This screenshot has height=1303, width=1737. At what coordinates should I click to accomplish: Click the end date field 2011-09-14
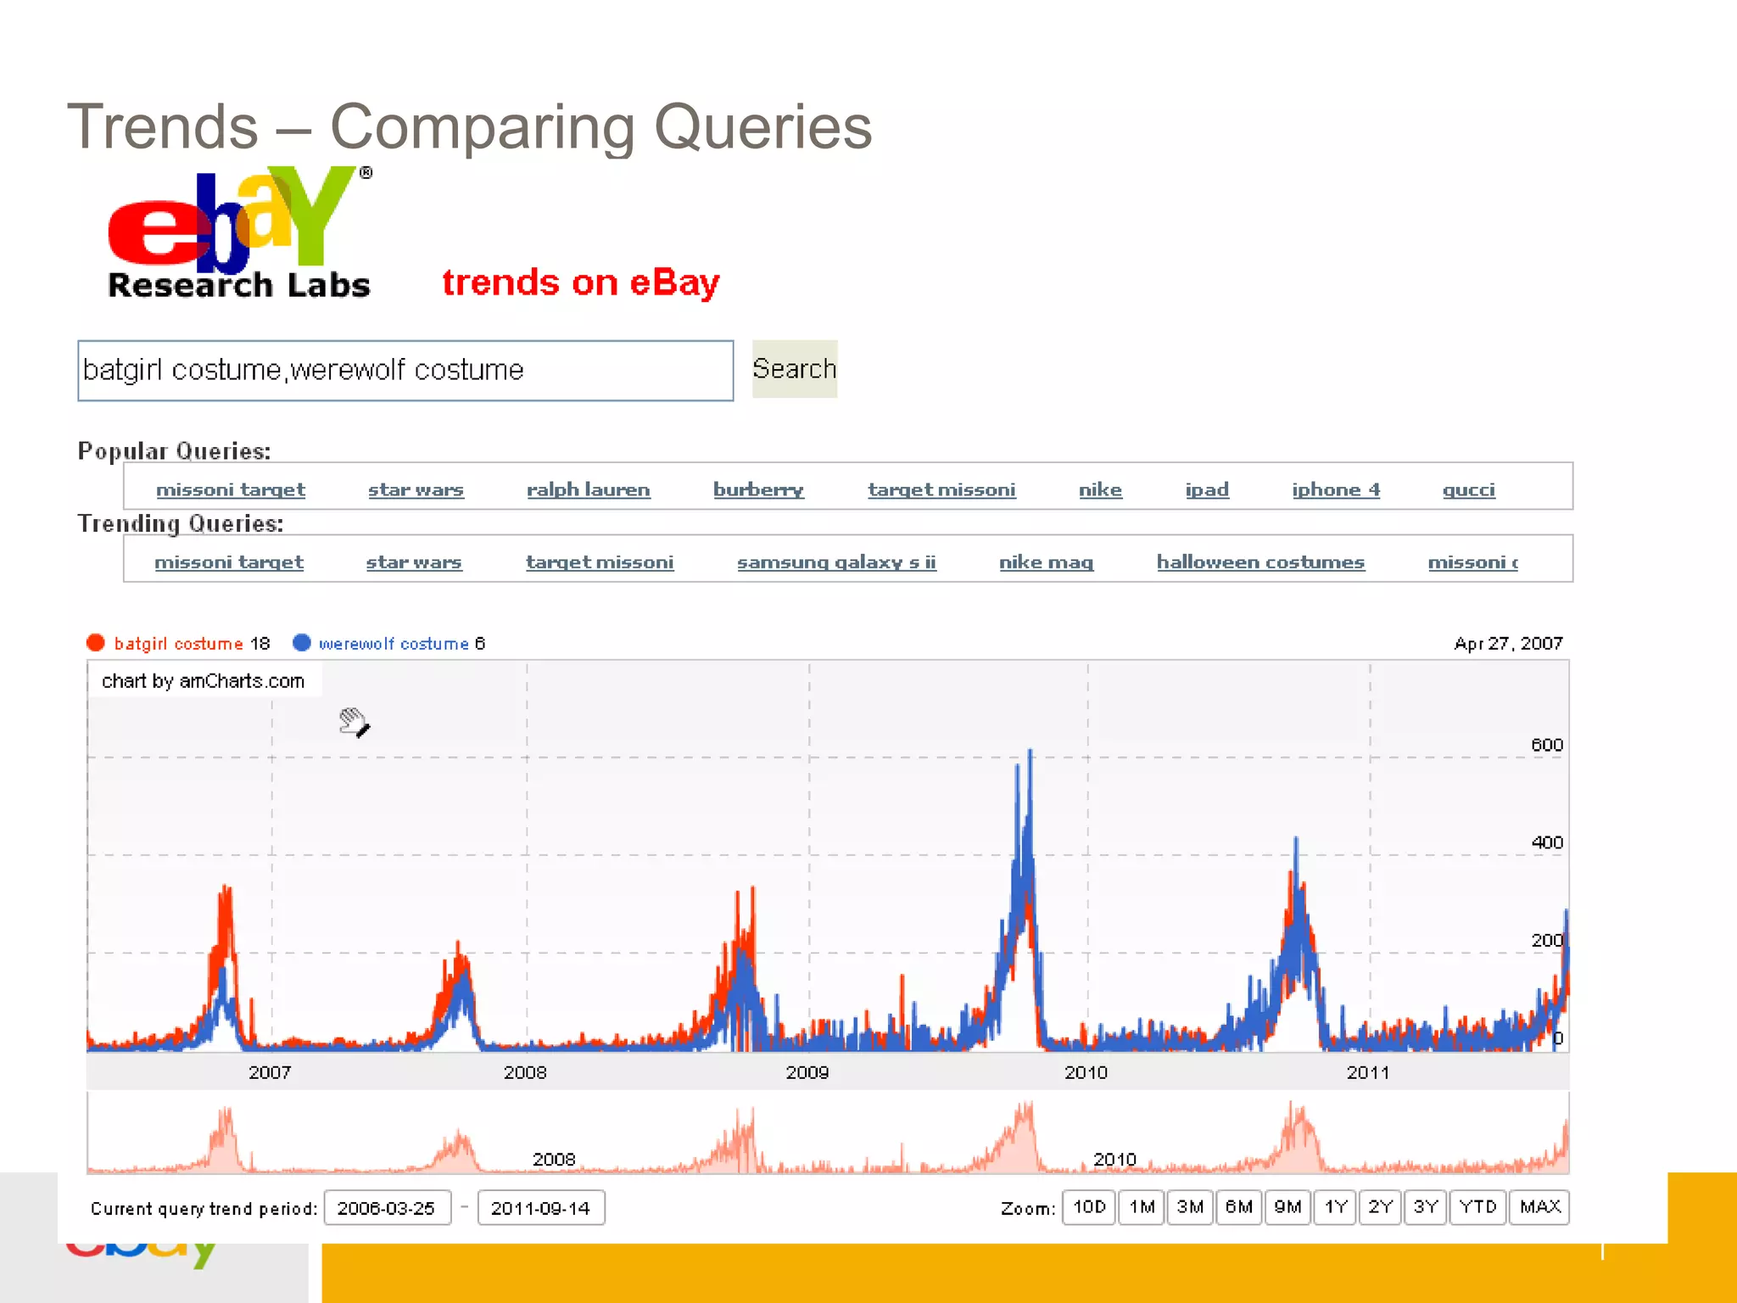(541, 1208)
